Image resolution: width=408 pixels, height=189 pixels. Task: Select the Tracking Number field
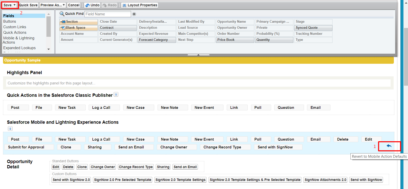click(313, 34)
